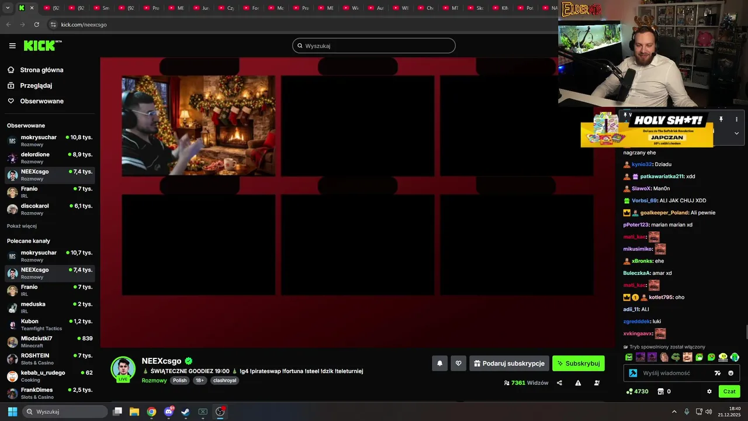748x421 pixels.
Task: Expand the pinned message chevron
Action: tap(736, 133)
